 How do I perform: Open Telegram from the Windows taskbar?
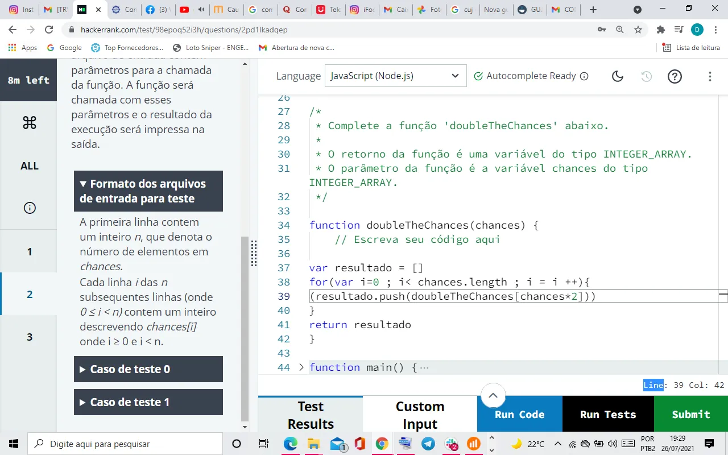pos(428,444)
